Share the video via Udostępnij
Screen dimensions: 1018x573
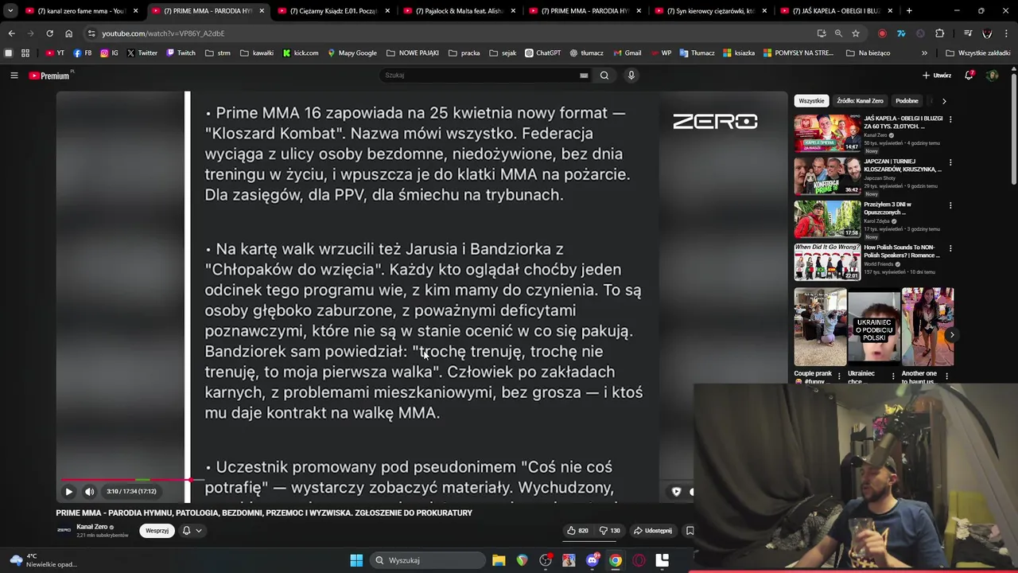click(652, 530)
